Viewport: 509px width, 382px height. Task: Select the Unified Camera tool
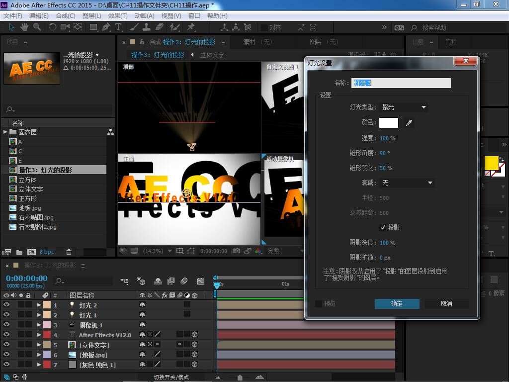point(65,27)
